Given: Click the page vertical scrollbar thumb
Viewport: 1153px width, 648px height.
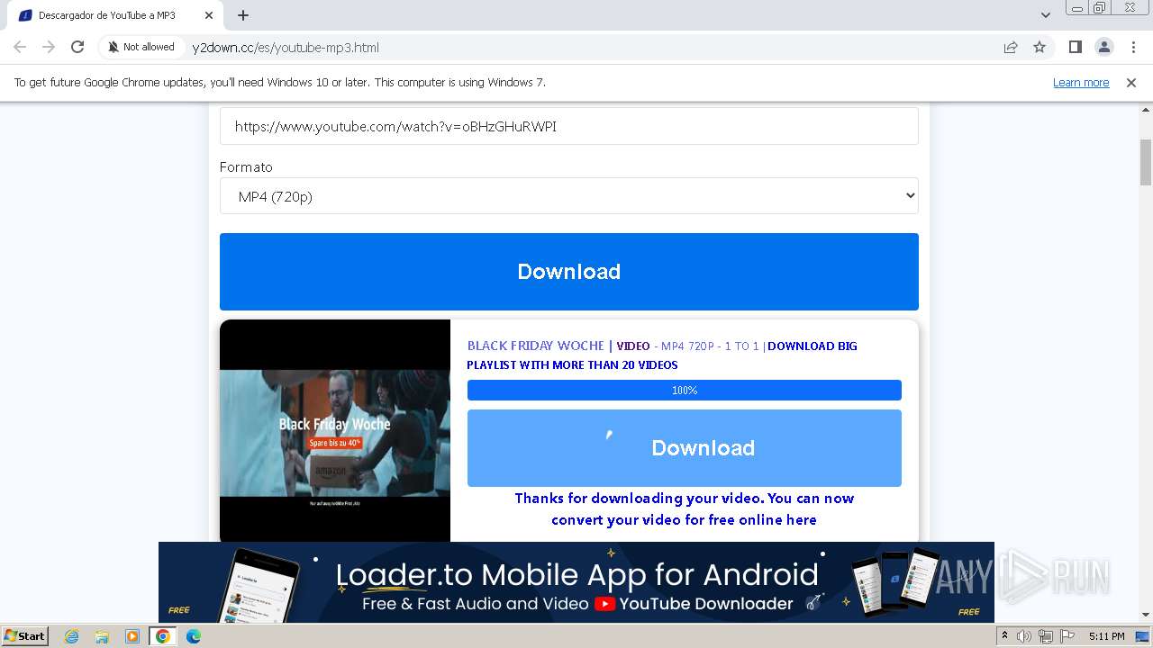Looking at the screenshot, I should point(1146,162).
